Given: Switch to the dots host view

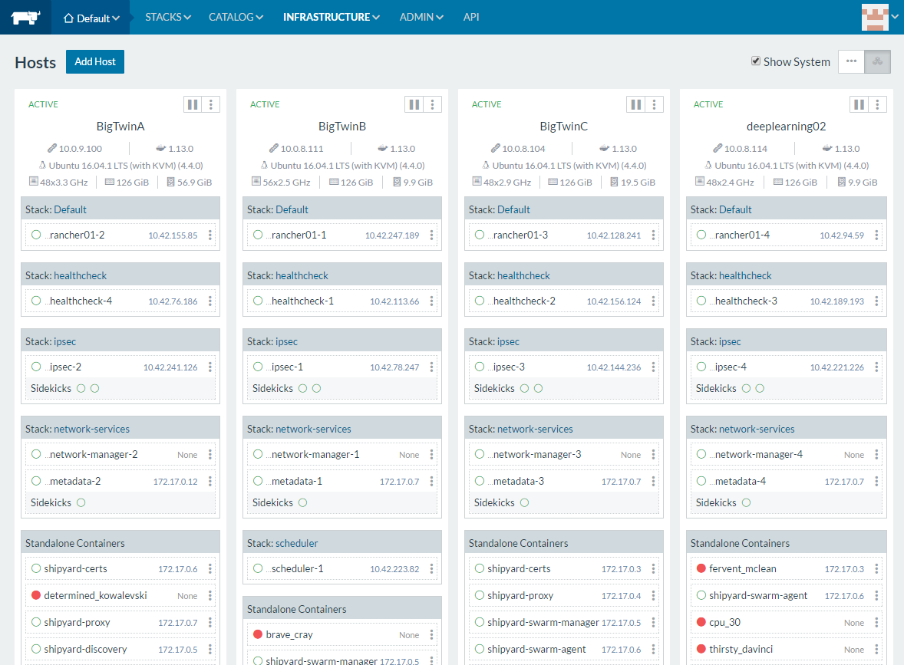Looking at the screenshot, I should pyautogui.click(x=851, y=62).
